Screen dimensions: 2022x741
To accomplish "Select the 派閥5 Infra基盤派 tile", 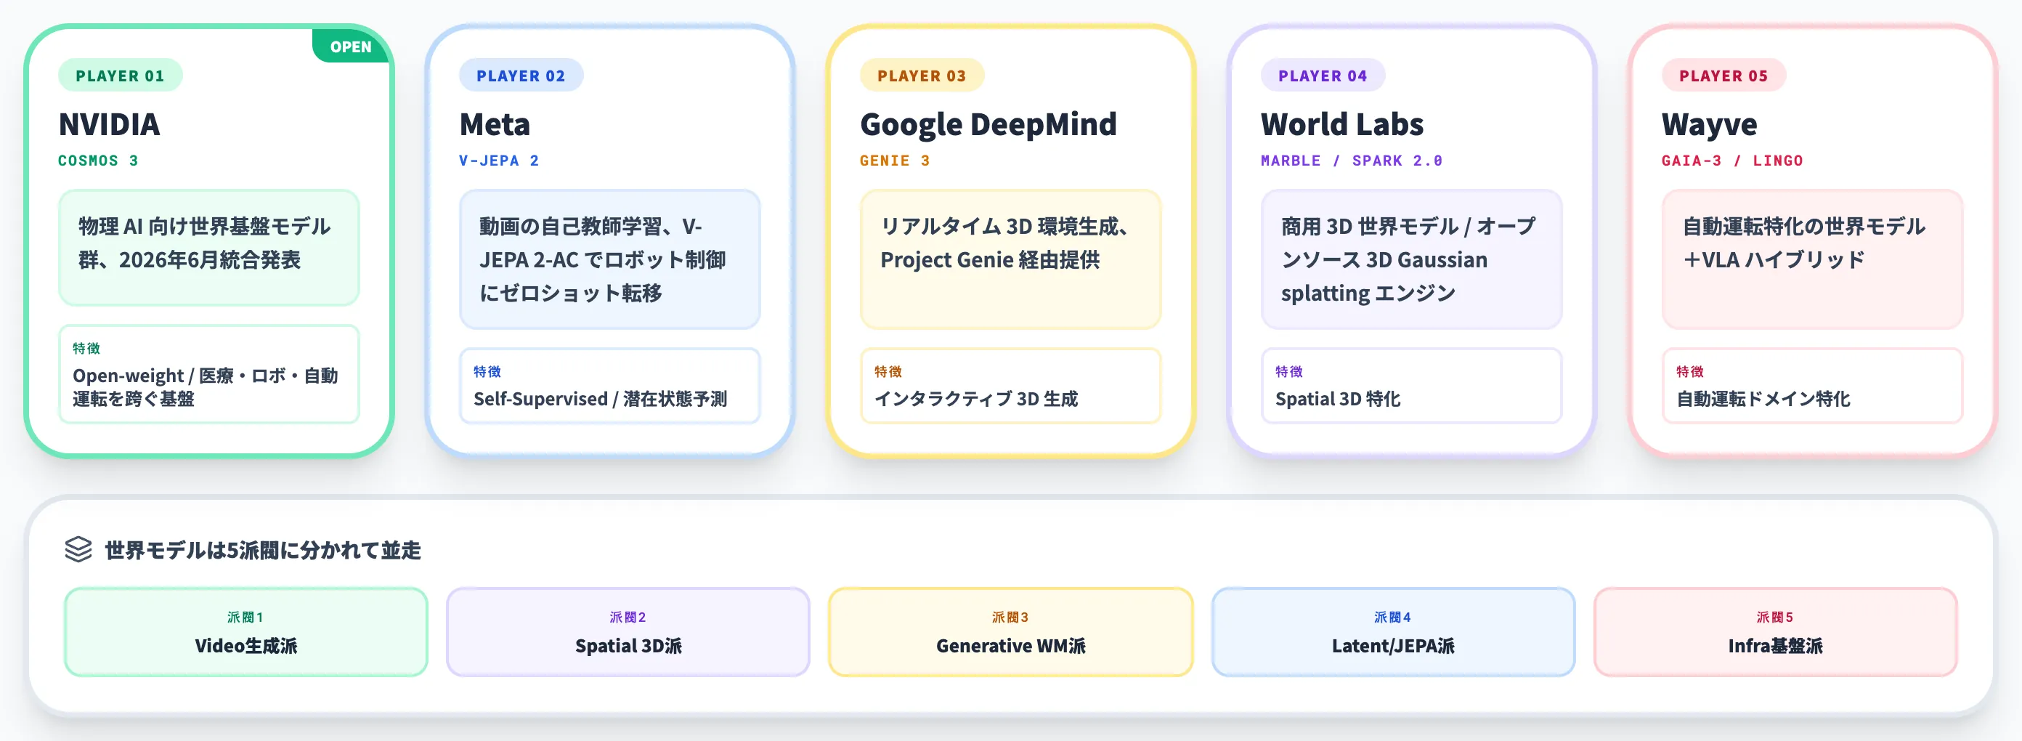I will click(1776, 632).
